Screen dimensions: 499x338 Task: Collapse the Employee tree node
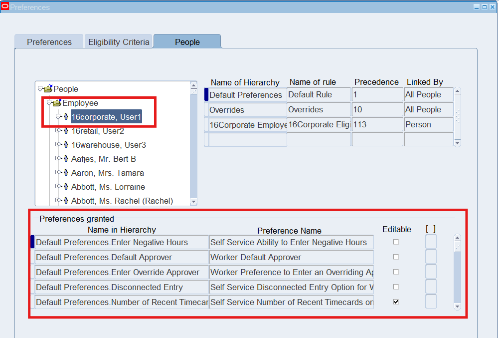coord(49,103)
